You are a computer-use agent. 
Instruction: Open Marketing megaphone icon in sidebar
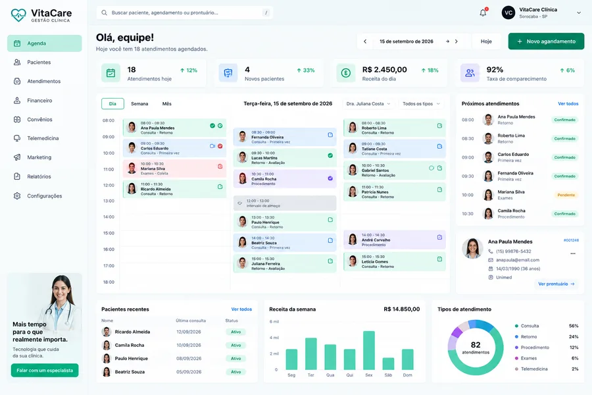17,157
